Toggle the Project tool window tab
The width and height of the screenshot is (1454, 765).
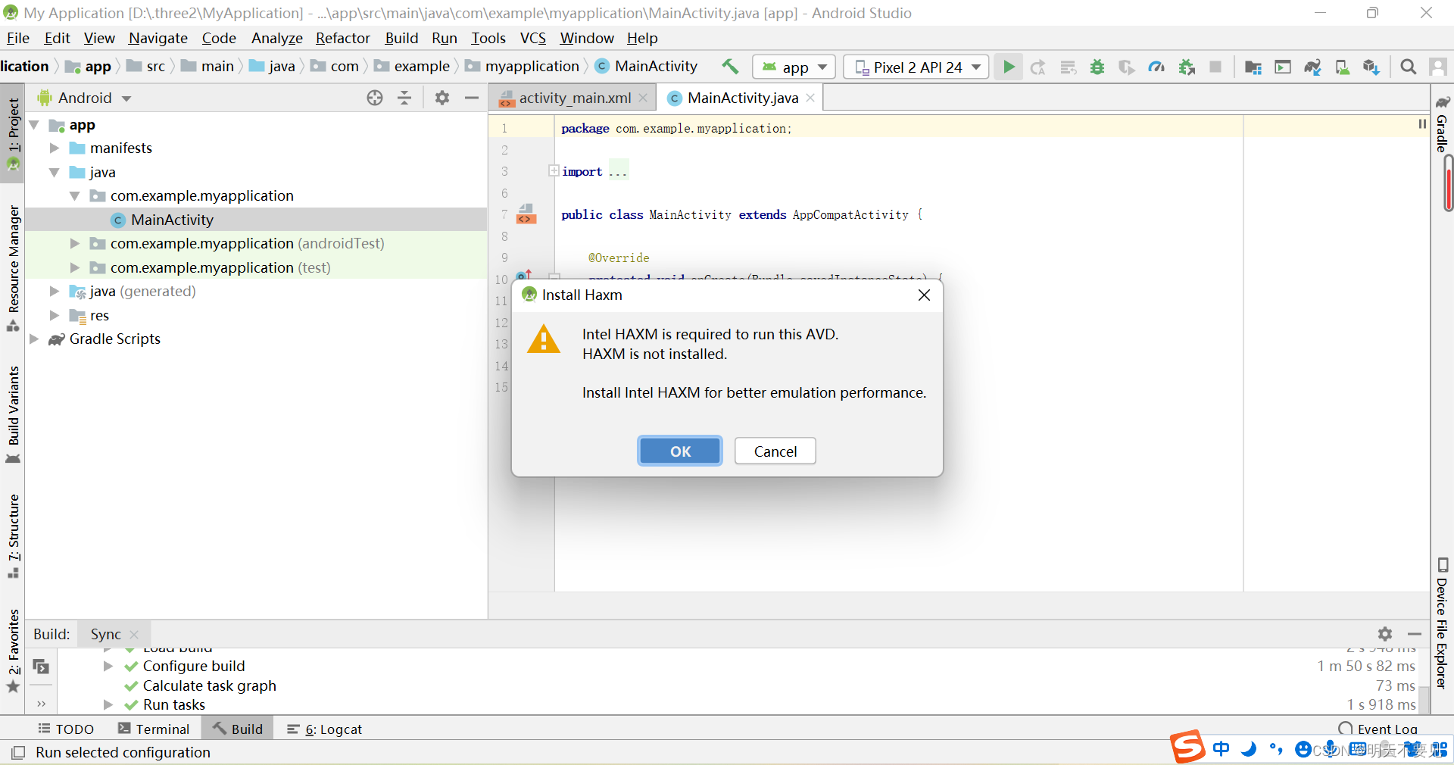(13, 133)
